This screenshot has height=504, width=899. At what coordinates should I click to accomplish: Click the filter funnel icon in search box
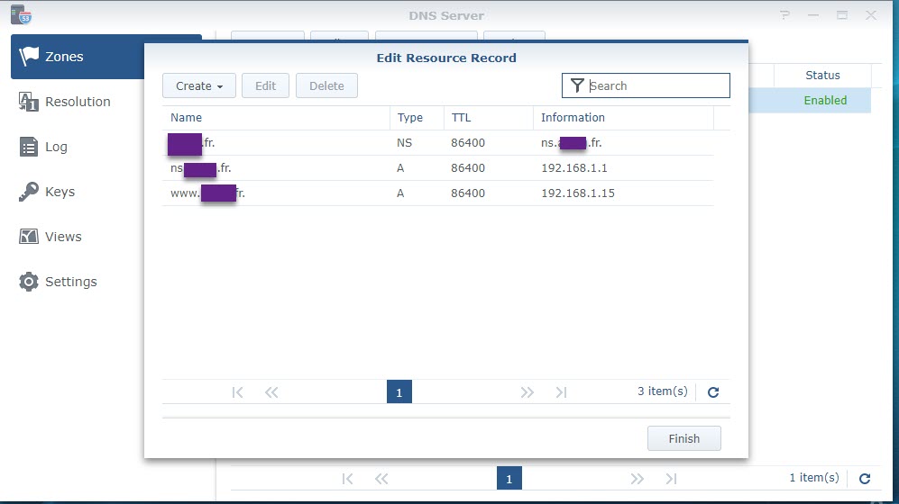point(577,85)
